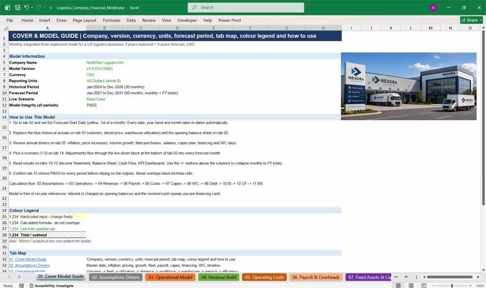
Task: Open Customize Quick Access Toolbar dropdown
Action: [51, 8]
